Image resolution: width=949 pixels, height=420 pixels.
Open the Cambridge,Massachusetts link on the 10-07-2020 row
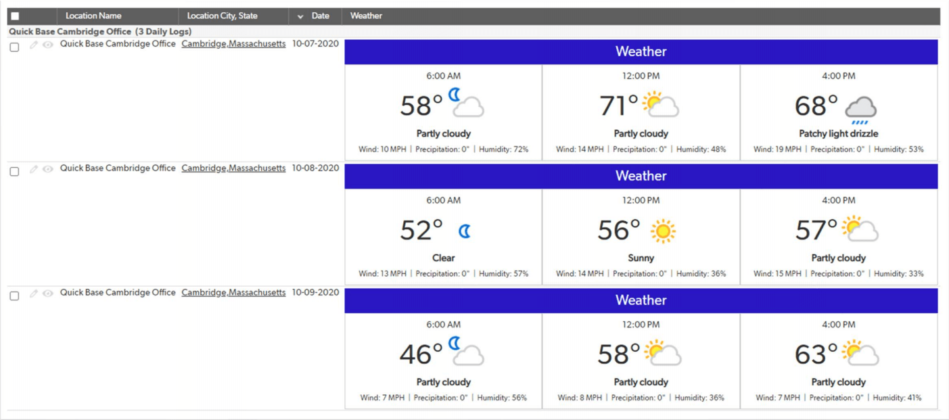point(233,43)
